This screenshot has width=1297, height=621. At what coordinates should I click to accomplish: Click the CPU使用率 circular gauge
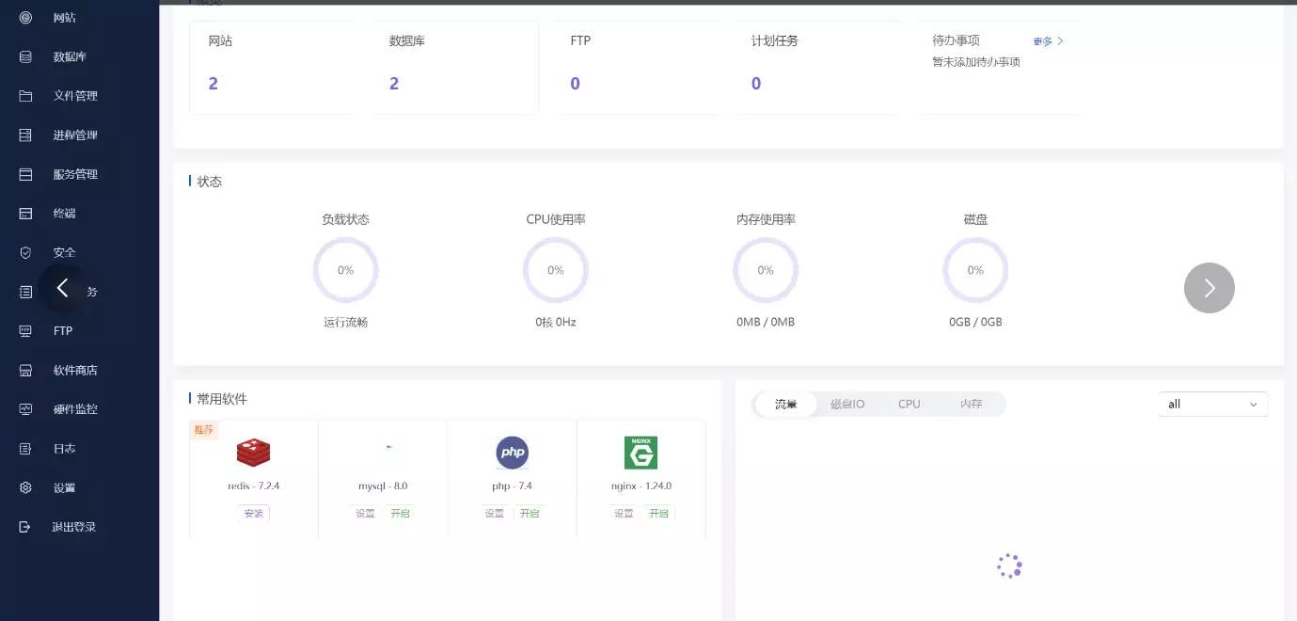[x=555, y=270]
